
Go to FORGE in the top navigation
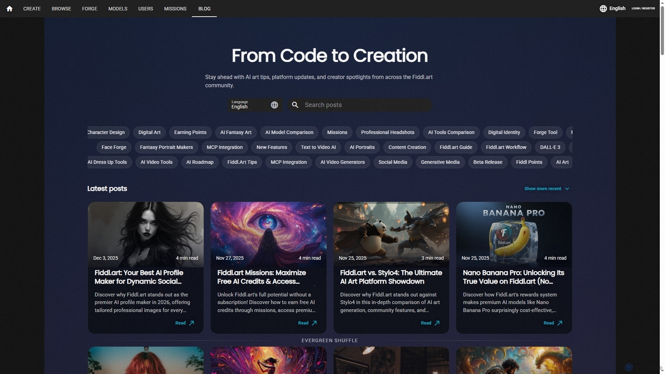pyautogui.click(x=89, y=9)
